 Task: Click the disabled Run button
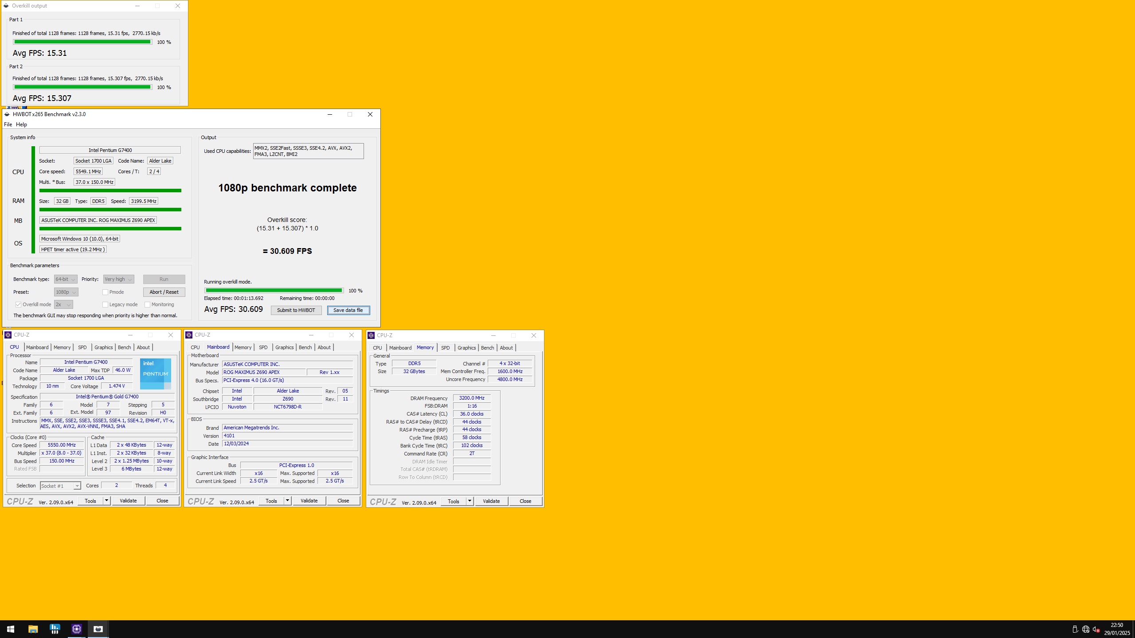click(x=164, y=279)
